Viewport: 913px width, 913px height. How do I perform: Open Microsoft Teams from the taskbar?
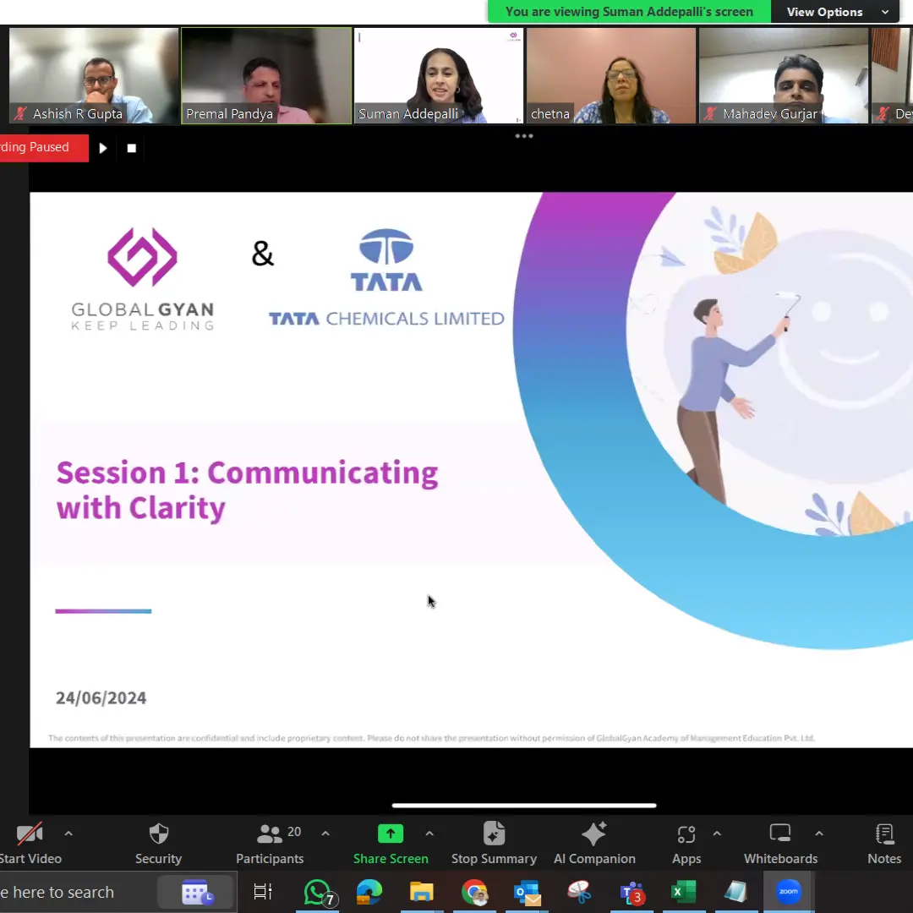pos(631,893)
